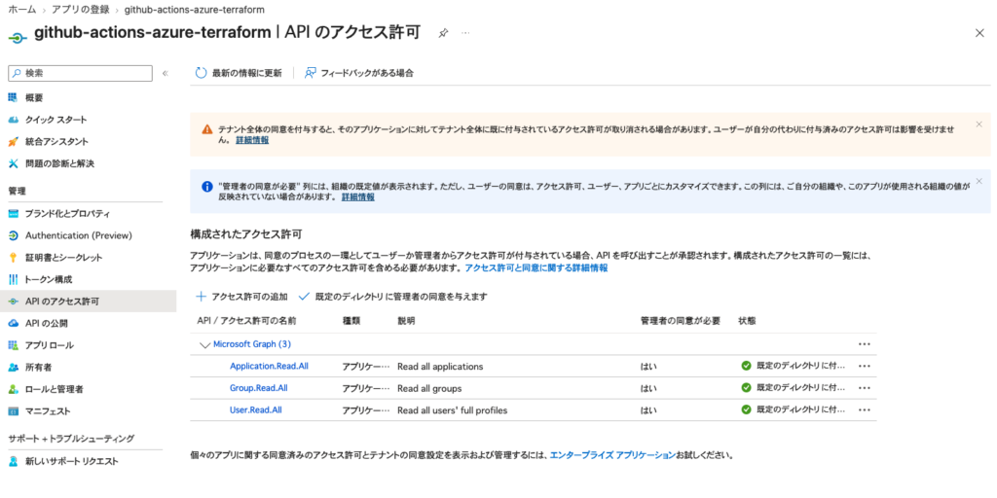Click github-actions-azure-terraform in the breadcrumb
Viewport: 997px width, 498px height.
[x=195, y=10]
